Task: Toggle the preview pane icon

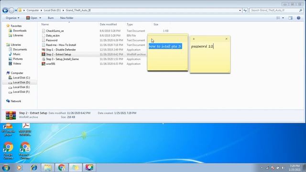Action: pos(291,18)
